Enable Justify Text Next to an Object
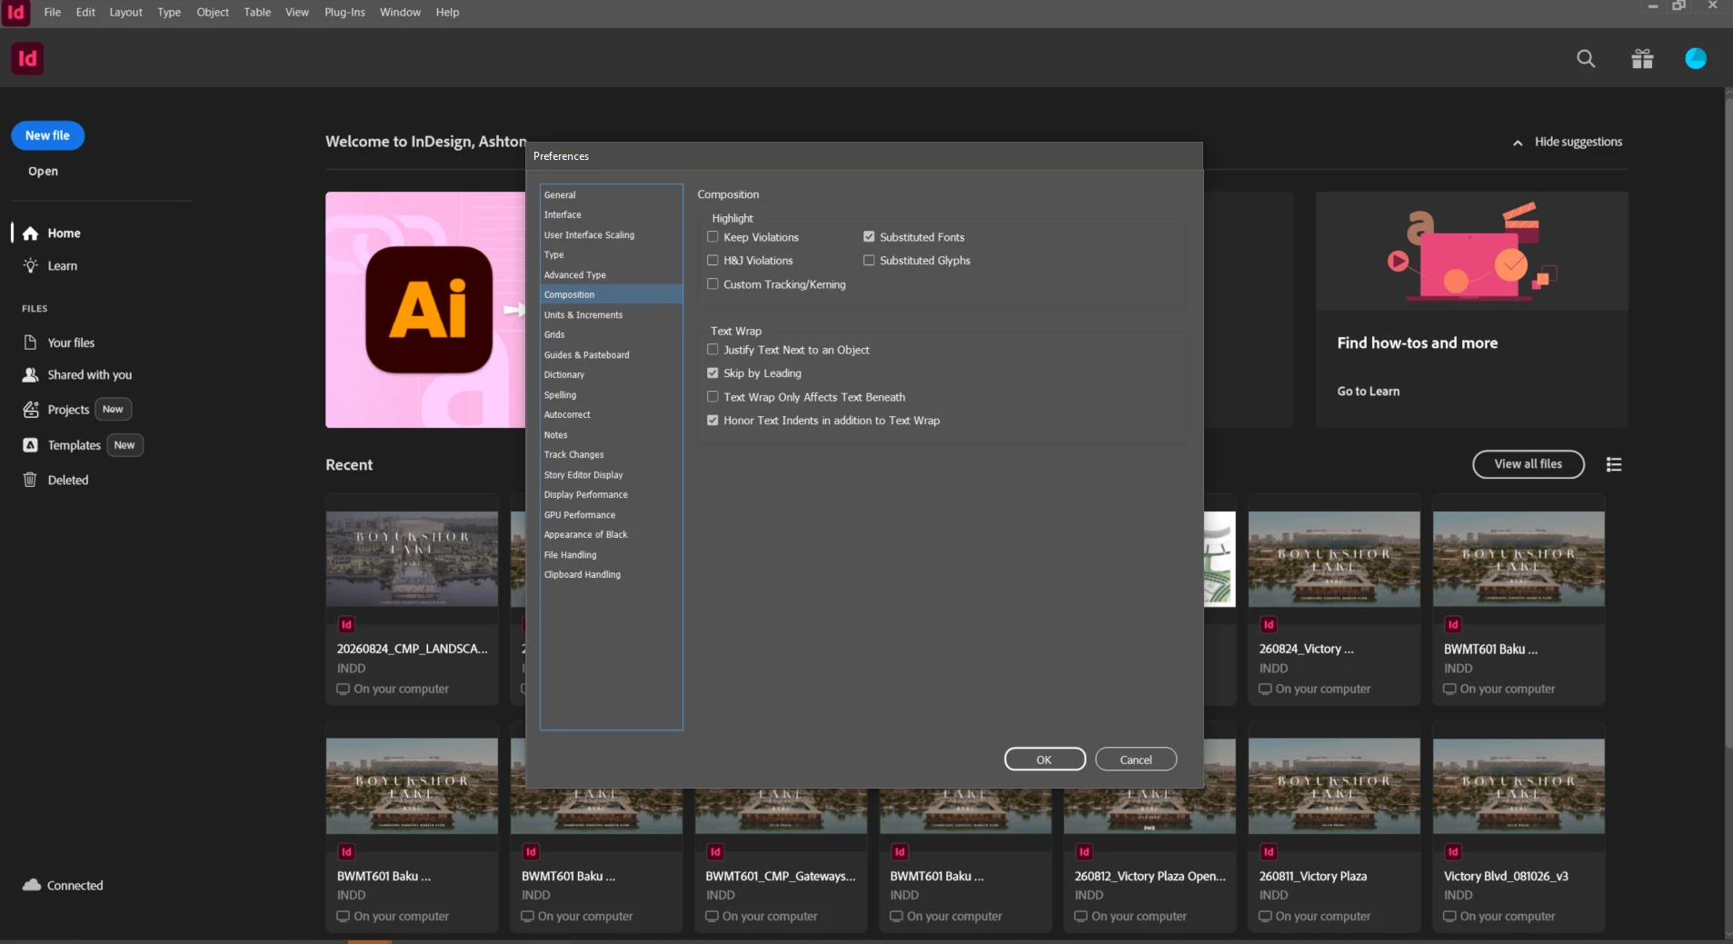 712,350
